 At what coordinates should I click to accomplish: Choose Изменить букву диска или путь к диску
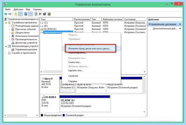pyautogui.click(x=91, y=49)
